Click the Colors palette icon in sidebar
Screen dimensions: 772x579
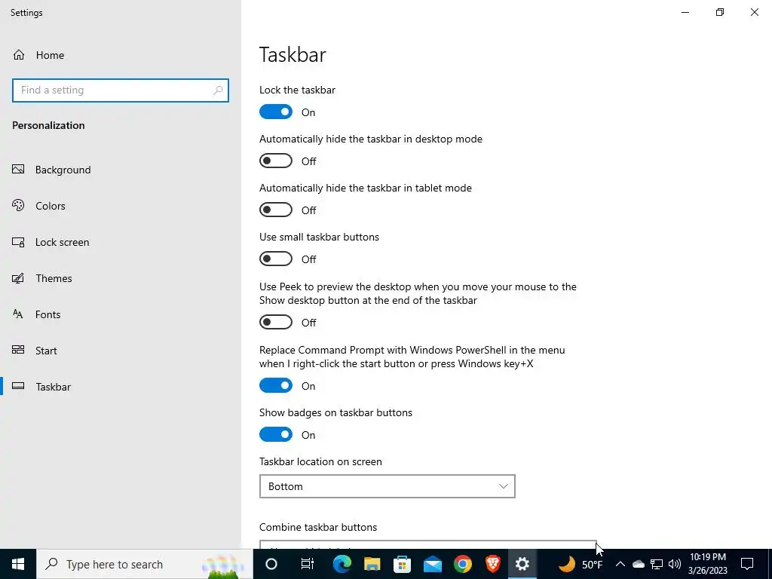18,205
